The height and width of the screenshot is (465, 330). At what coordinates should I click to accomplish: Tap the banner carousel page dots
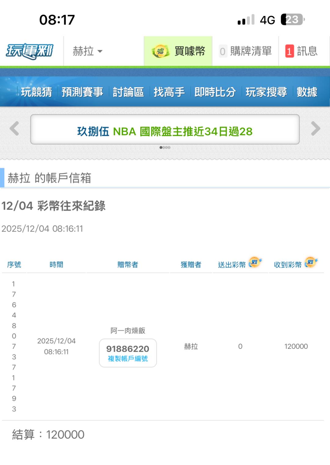[165, 148]
